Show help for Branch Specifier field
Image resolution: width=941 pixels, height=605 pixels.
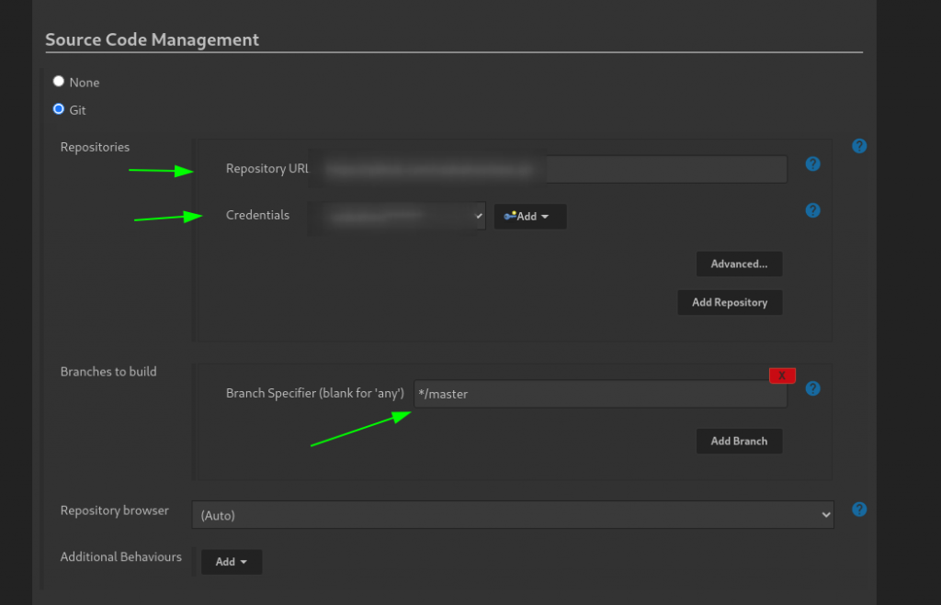(x=812, y=388)
